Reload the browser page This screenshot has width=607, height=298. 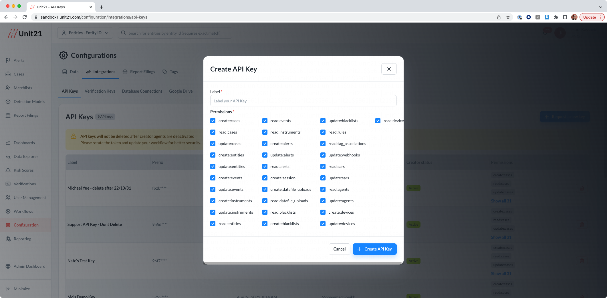[x=25, y=17]
